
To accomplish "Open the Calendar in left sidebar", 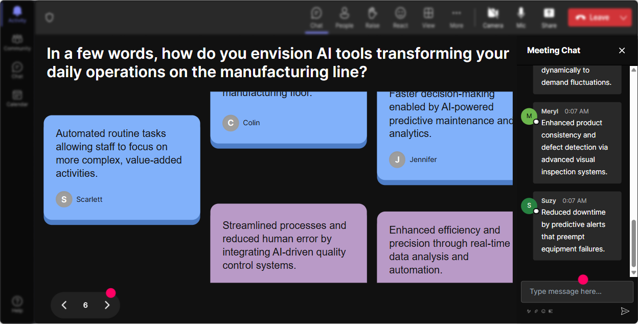I will 17,98.
